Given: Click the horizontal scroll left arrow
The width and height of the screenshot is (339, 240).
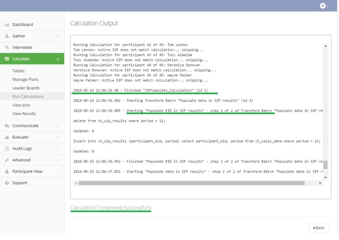Looking at the screenshot, I should 76,183.
